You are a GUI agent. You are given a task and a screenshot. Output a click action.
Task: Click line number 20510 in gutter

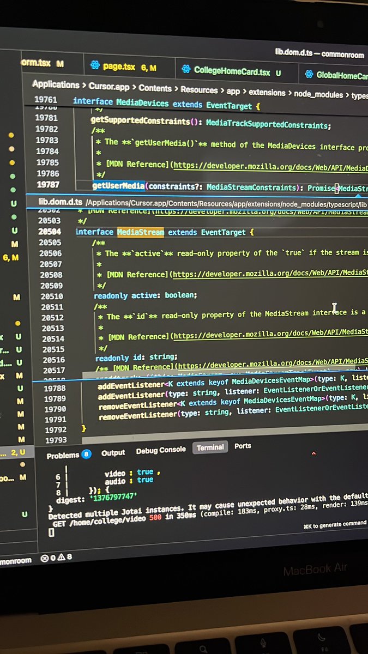[x=51, y=296]
